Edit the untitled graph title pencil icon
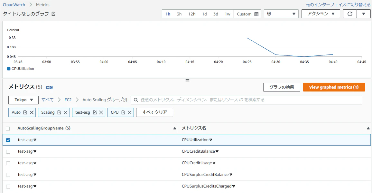This screenshot has height=193, width=372. coord(53,14)
